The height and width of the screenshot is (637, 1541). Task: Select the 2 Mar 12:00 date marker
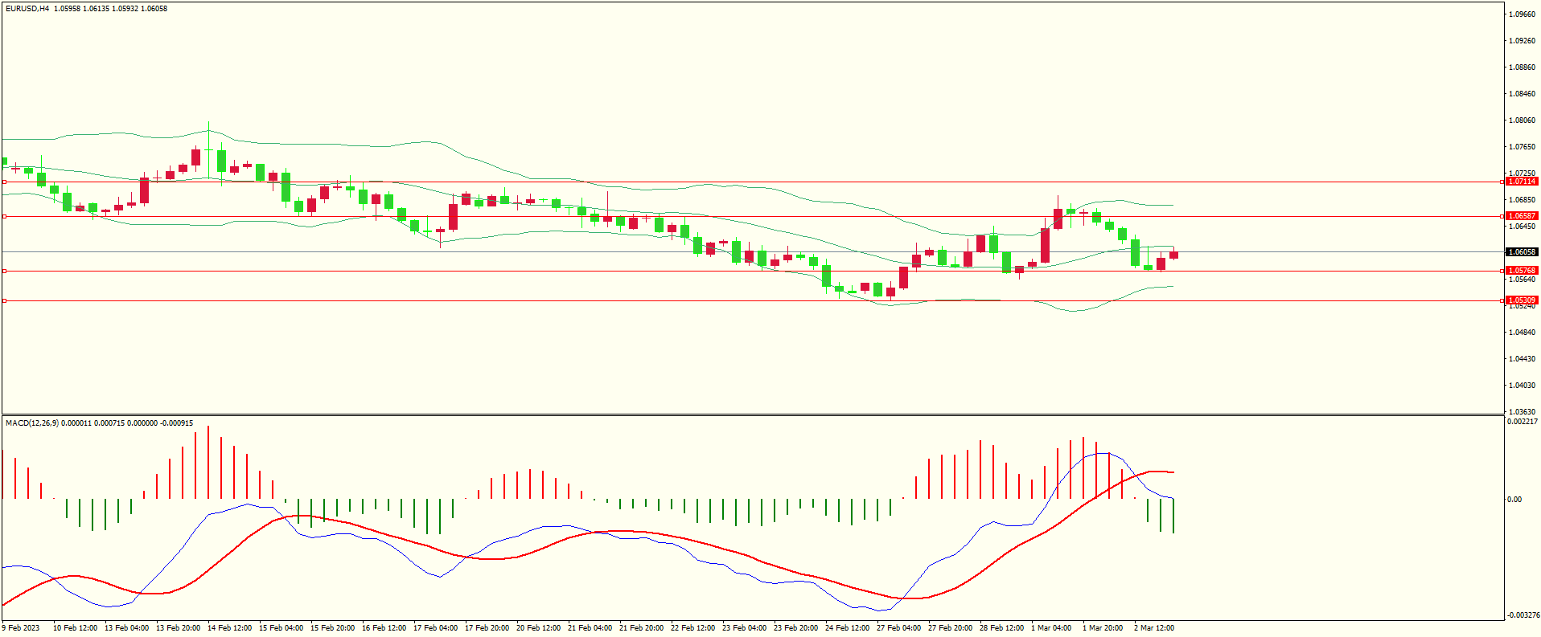pyautogui.click(x=1154, y=628)
